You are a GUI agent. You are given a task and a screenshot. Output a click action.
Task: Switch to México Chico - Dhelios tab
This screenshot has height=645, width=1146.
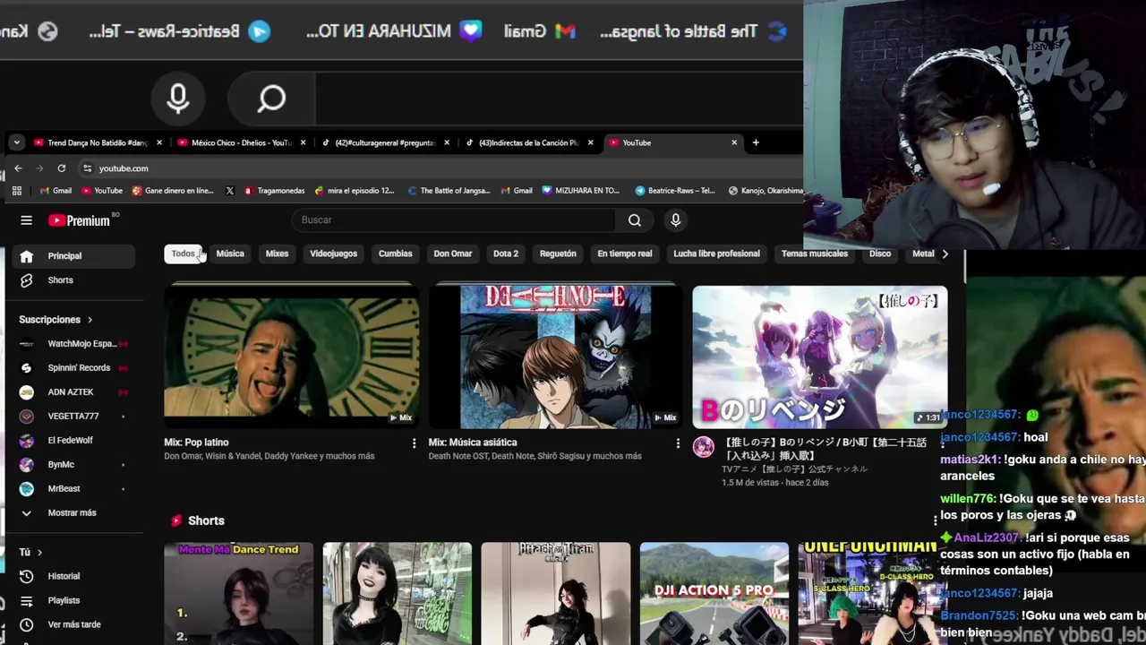pyautogui.click(x=240, y=142)
